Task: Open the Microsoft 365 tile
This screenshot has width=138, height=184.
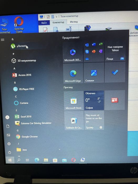Action: (73, 52)
